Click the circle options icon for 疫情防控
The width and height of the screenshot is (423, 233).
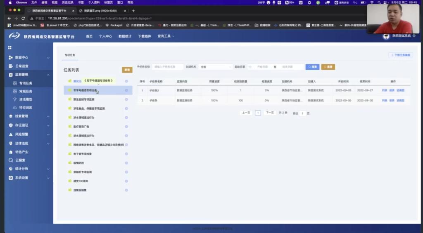pos(126,163)
